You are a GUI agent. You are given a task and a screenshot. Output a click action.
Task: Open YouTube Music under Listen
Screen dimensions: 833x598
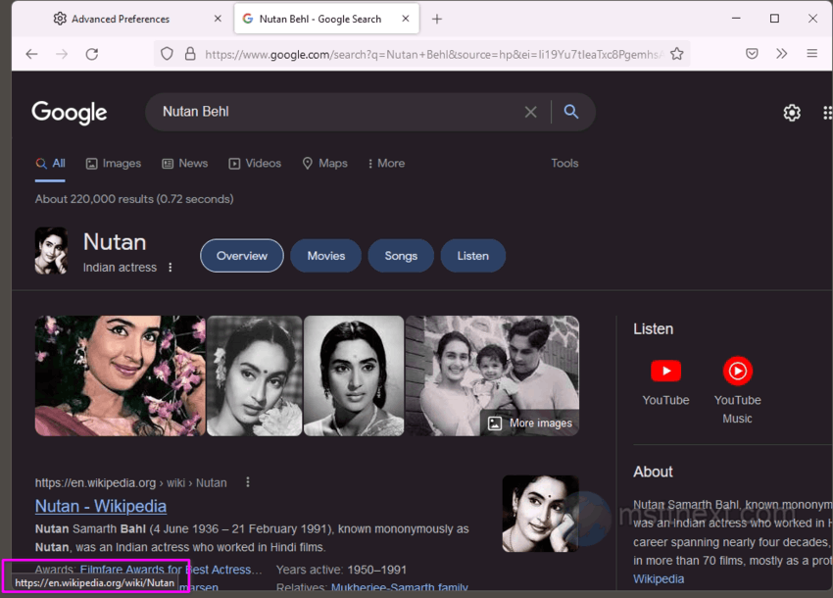coord(737,390)
